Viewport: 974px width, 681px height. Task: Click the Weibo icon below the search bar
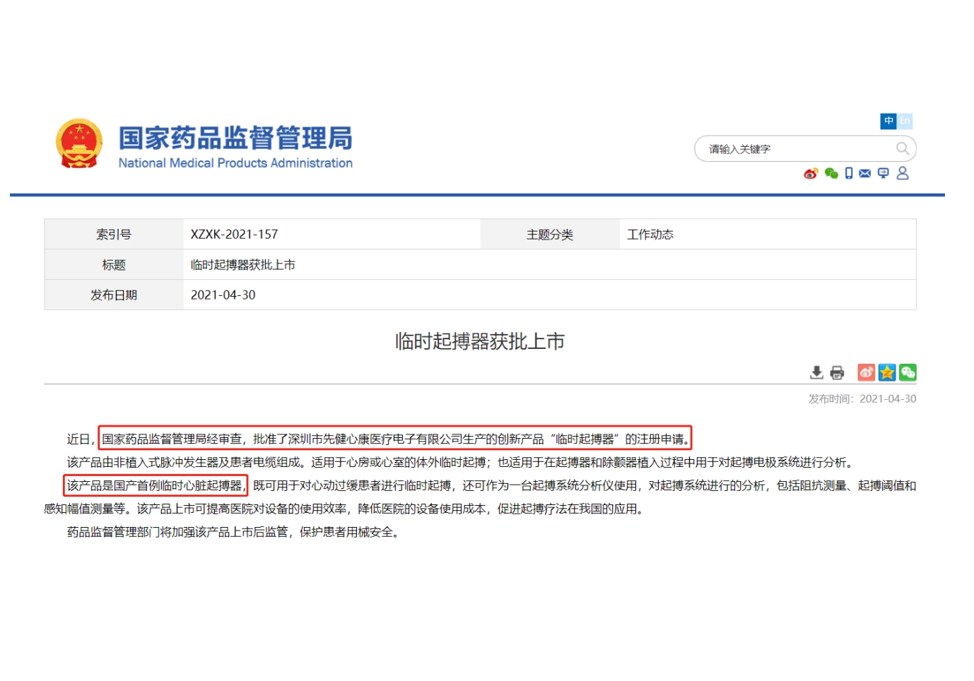point(811,174)
